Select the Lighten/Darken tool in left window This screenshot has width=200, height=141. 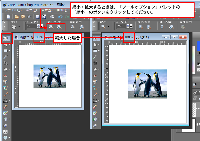(x=5, y=100)
